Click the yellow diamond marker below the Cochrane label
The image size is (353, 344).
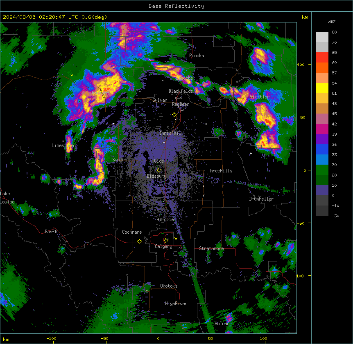coord(139,241)
